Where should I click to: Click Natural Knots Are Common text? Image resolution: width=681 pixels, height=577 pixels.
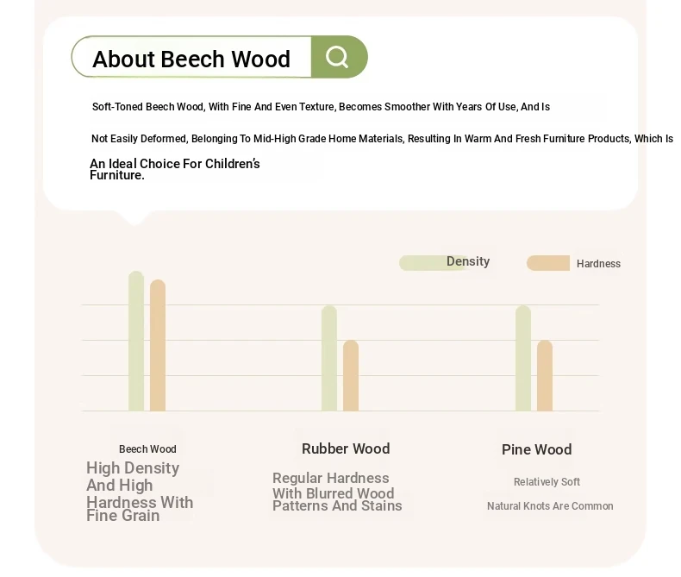point(550,506)
